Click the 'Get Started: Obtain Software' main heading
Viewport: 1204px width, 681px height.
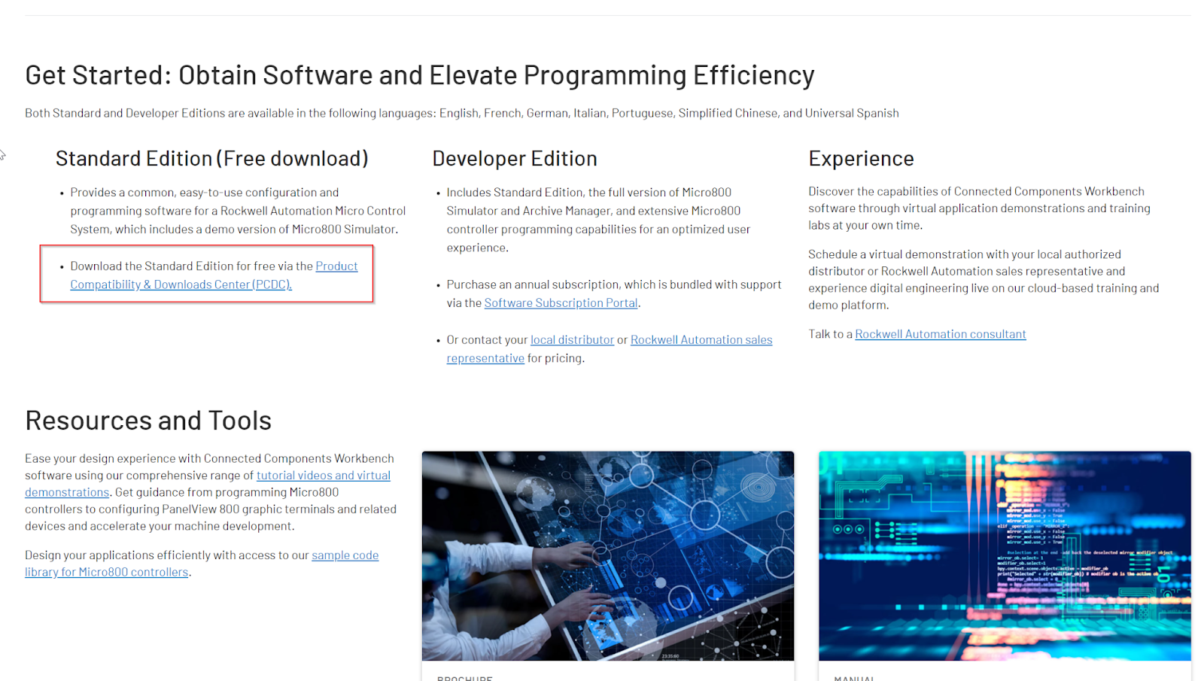tap(419, 75)
